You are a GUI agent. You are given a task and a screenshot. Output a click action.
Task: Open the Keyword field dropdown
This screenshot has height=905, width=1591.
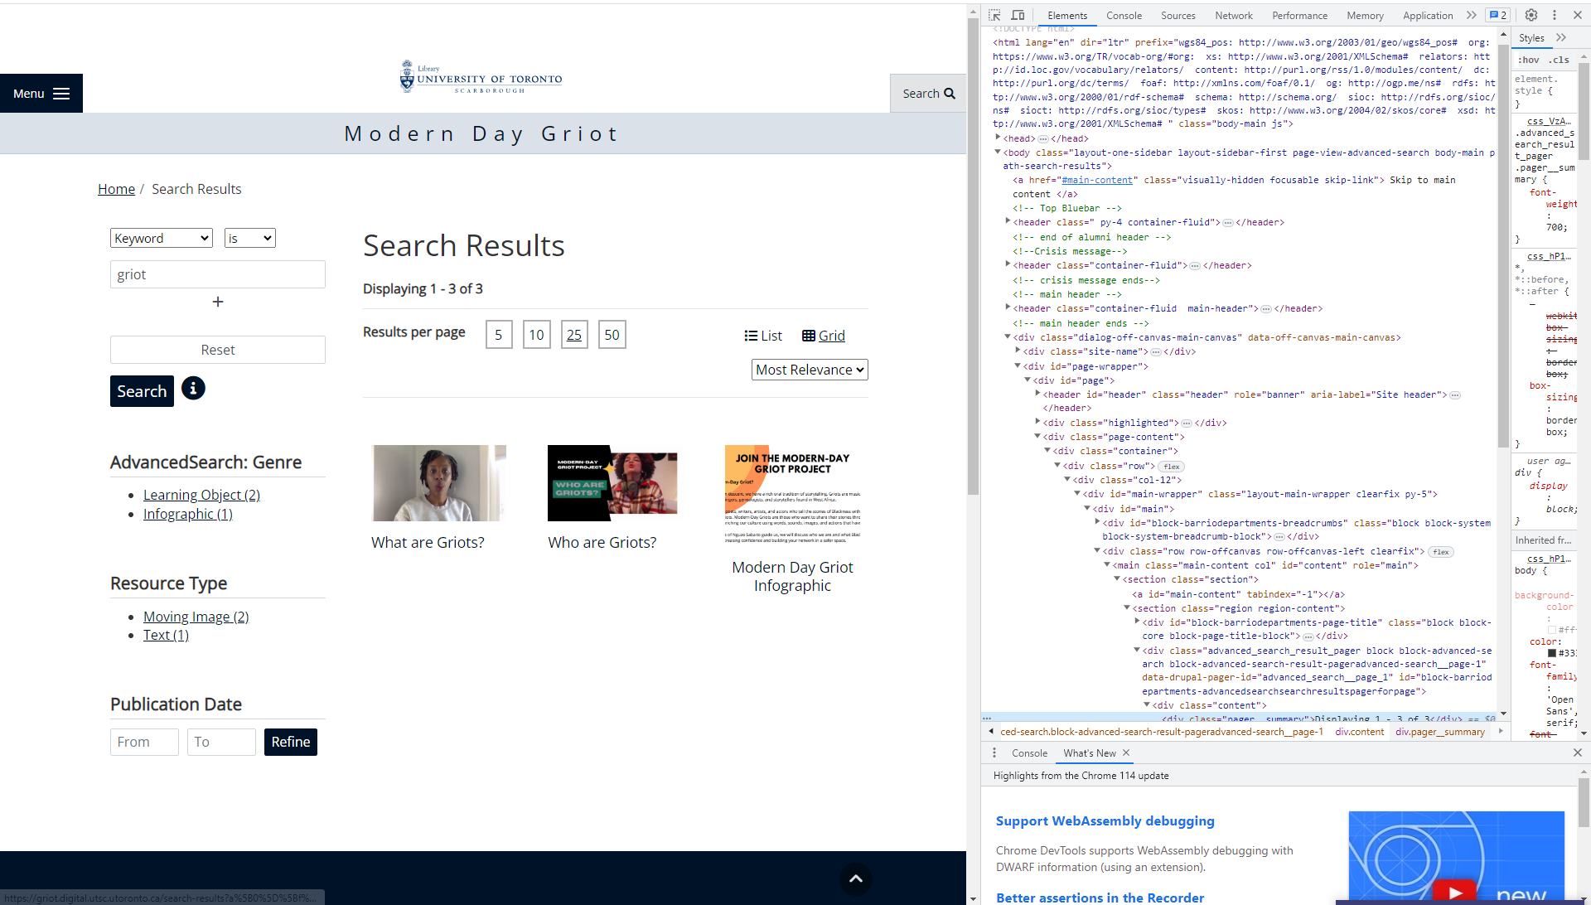click(162, 238)
